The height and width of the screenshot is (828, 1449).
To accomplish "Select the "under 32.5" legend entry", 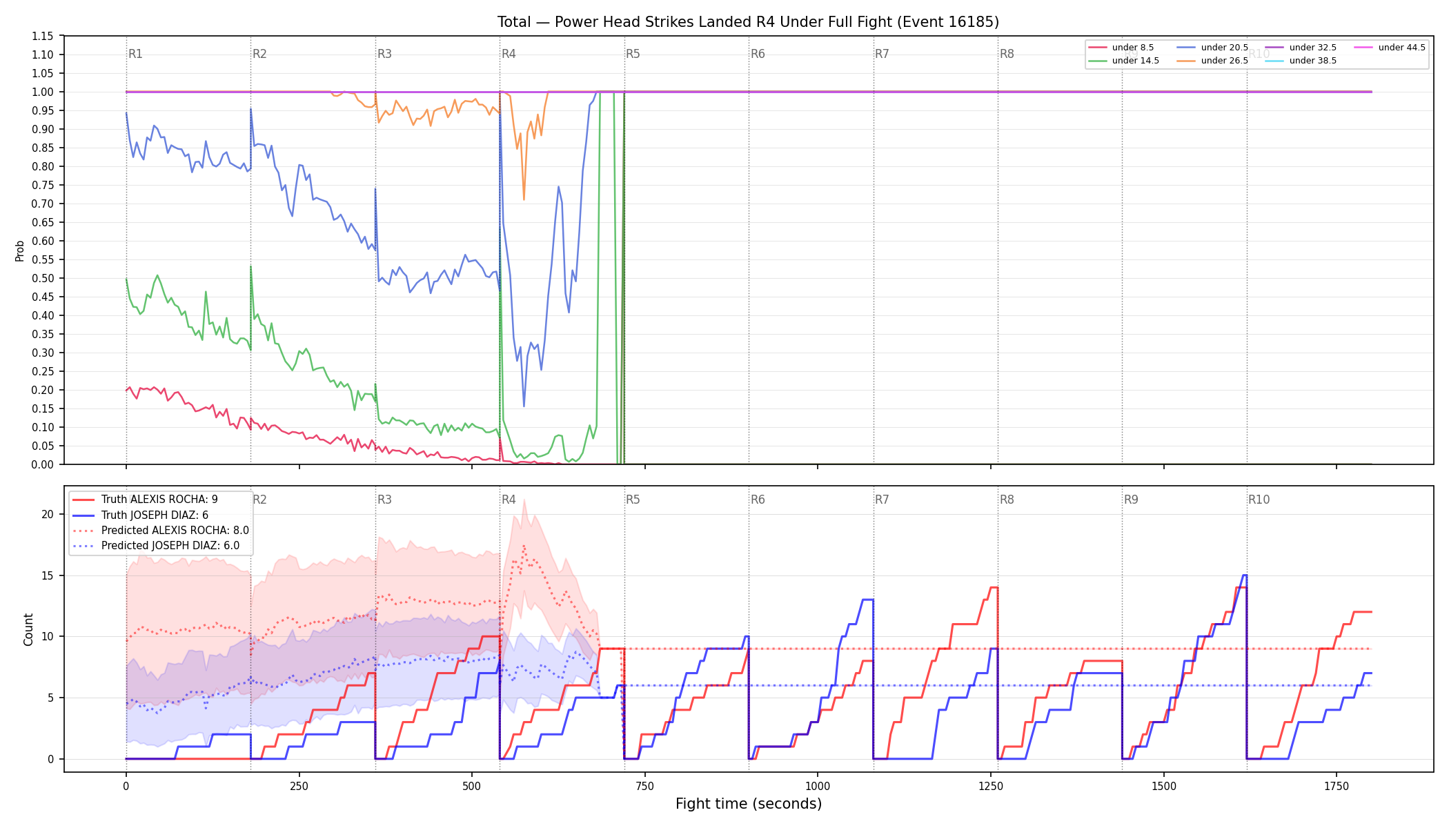I will (1301, 48).
